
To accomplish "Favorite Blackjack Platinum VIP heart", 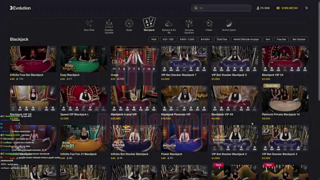I will pos(204,89).
